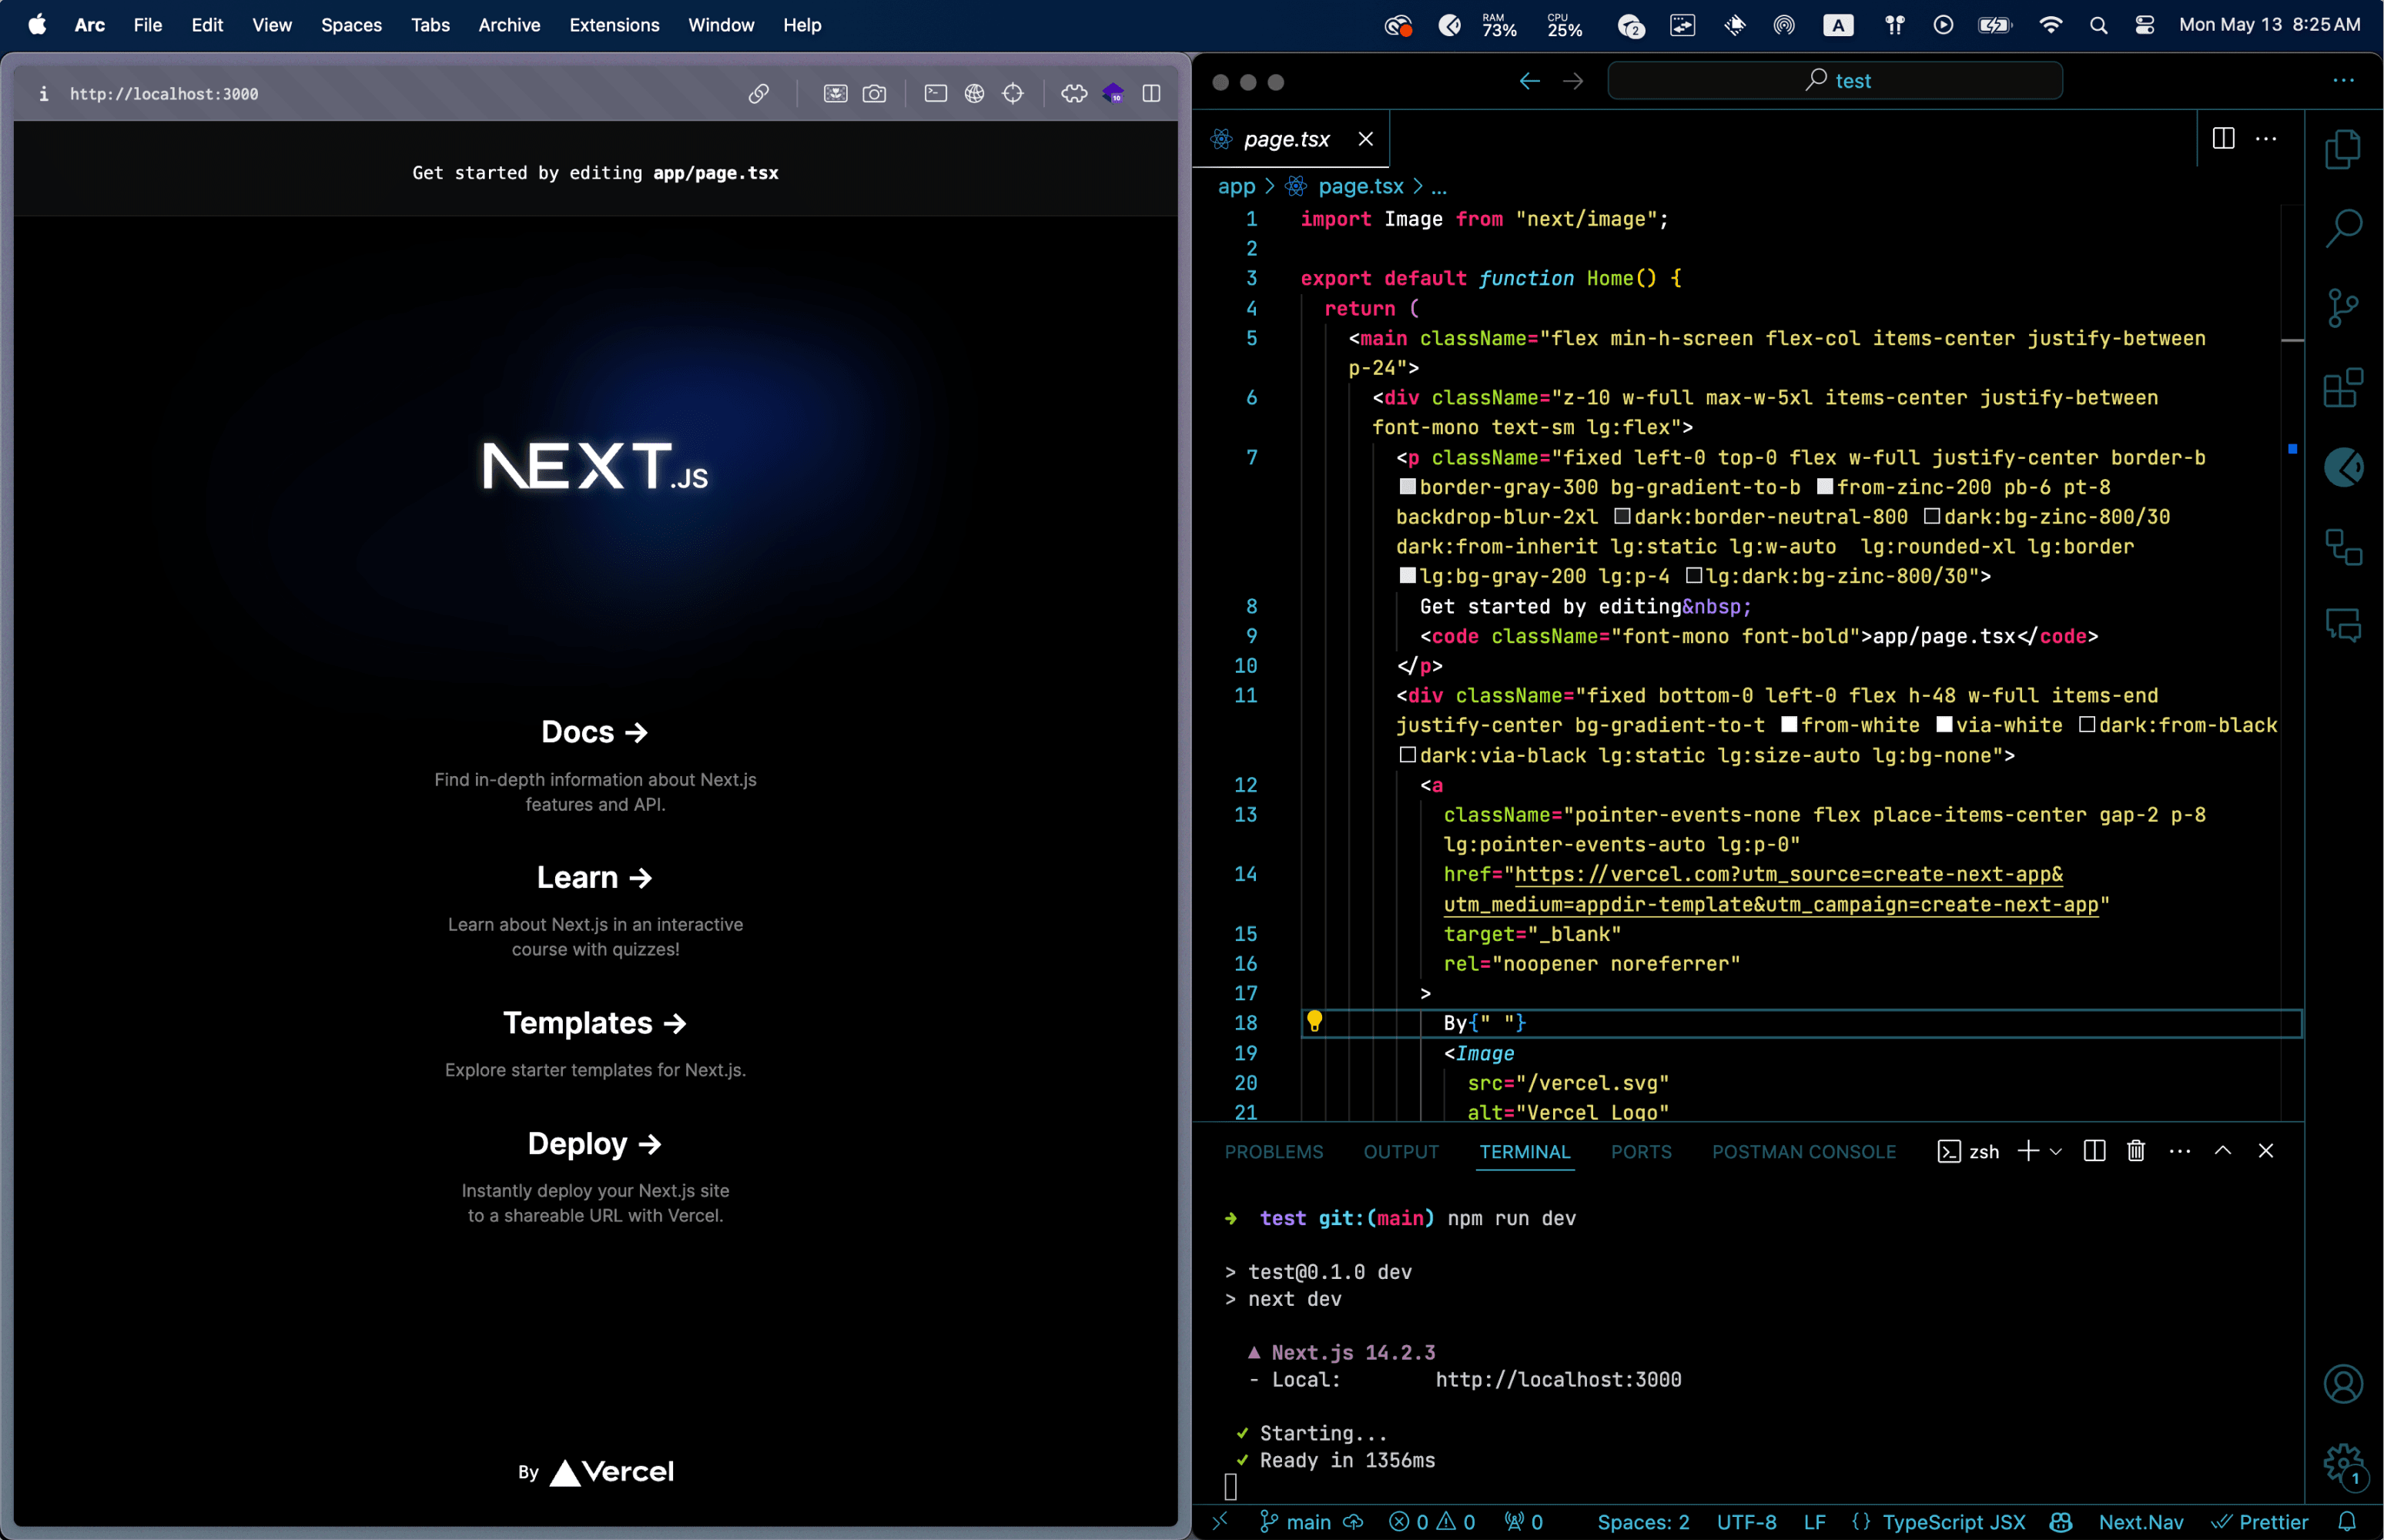Activate the crosshair inspect element icon in Arc
2384x1540 pixels.
tap(1013, 93)
